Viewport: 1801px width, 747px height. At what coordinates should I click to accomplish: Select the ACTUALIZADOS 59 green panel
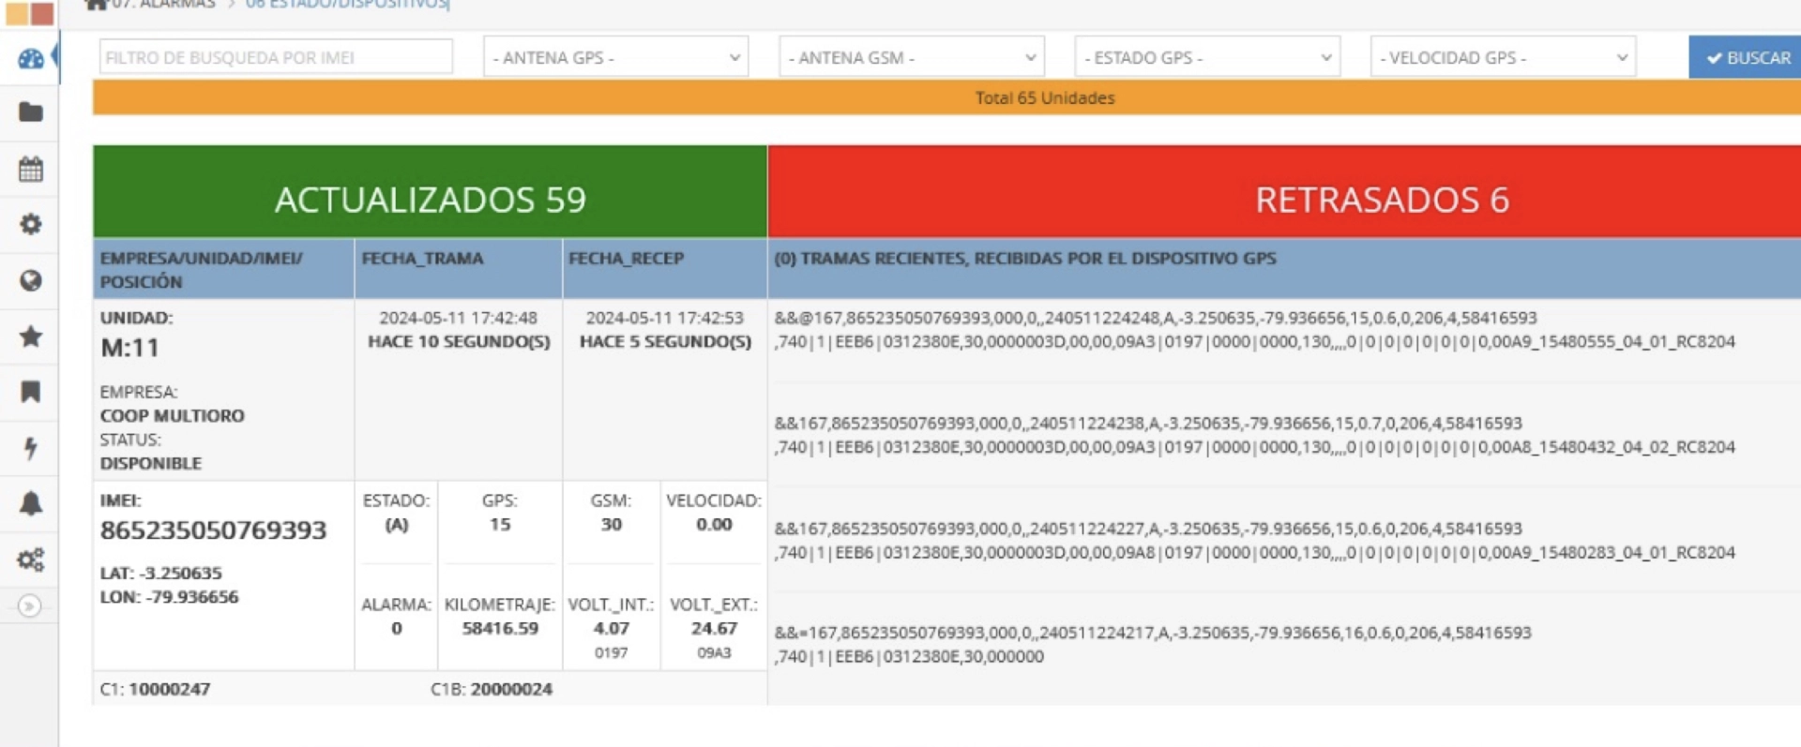point(430,191)
